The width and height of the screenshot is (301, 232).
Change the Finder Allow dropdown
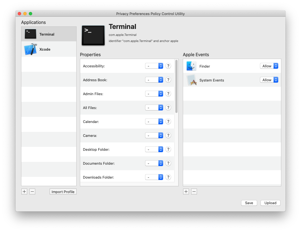[x=269, y=66]
